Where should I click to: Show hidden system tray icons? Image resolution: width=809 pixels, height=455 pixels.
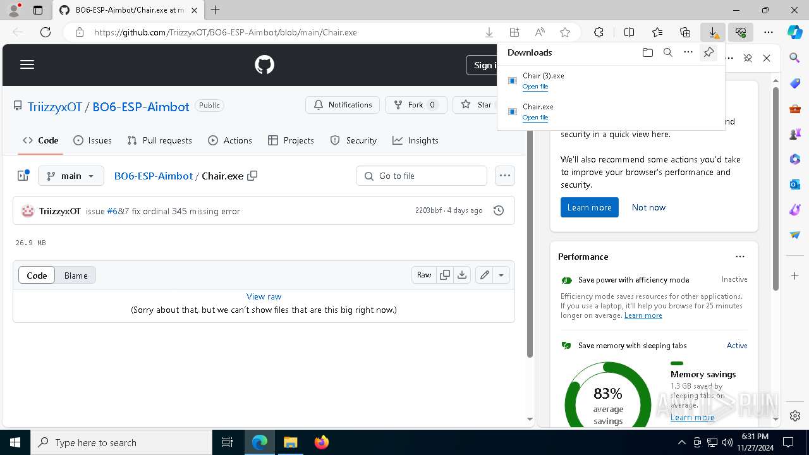pos(681,442)
